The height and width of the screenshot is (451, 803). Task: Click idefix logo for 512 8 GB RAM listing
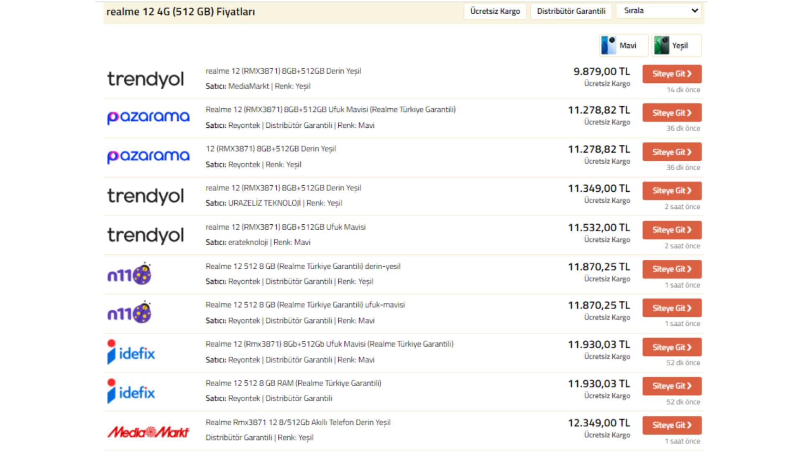(131, 391)
